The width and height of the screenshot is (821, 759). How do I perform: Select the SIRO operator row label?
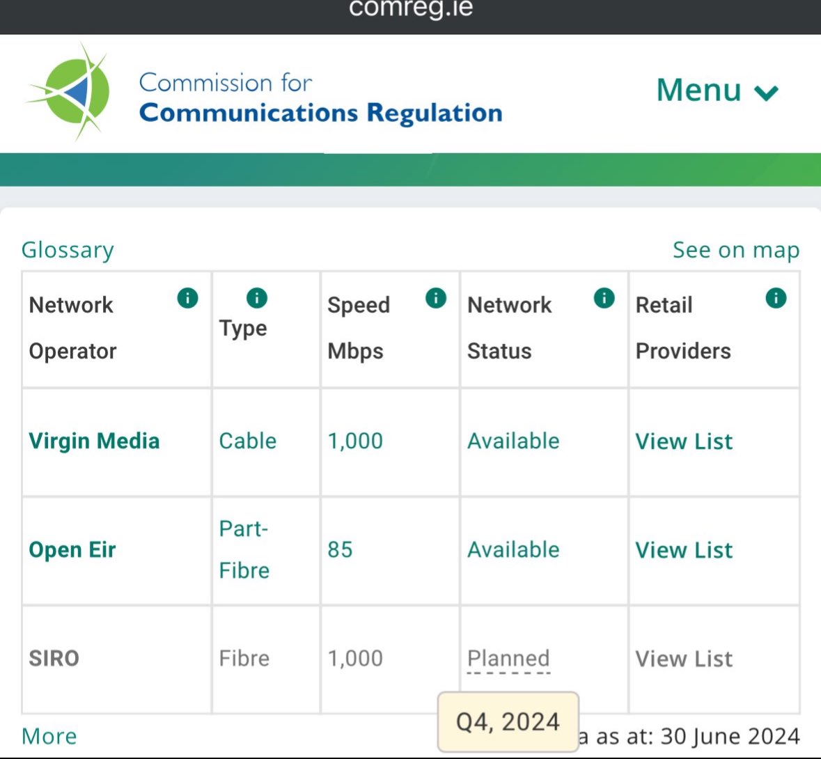tap(54, 659)
